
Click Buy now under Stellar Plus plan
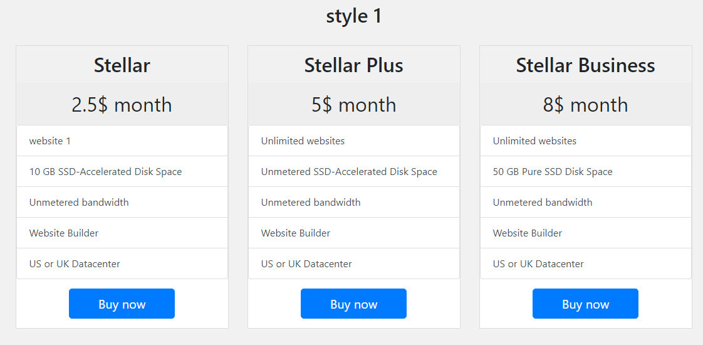point(353,304)
